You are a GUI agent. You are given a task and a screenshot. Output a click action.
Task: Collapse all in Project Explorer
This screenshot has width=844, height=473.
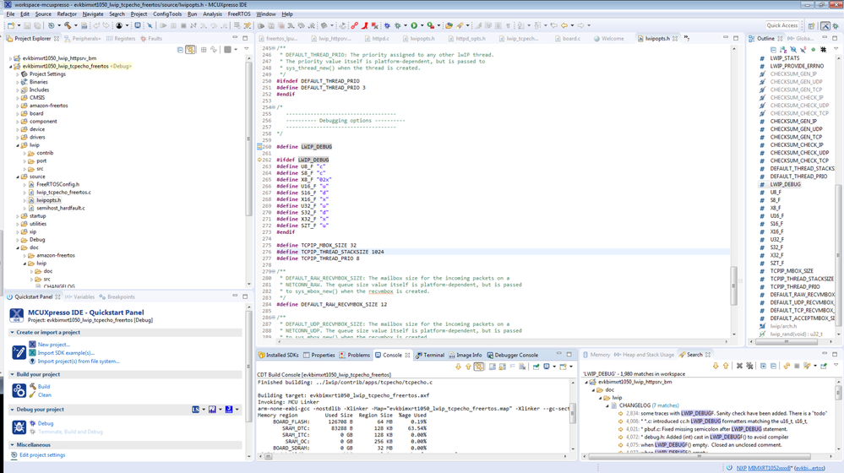point(181,50)
